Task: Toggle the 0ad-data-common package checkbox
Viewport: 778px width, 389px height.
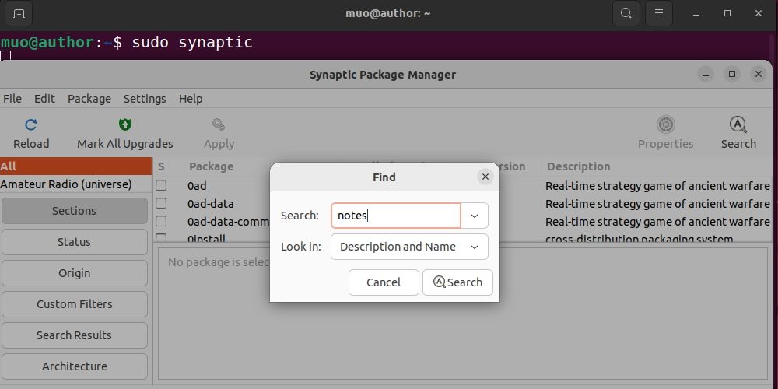Action: (161, 222)
